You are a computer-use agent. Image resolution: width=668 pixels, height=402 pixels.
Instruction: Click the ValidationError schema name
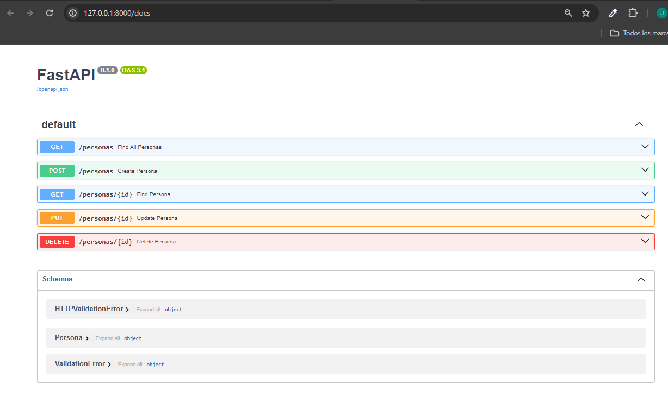(80, 363)
